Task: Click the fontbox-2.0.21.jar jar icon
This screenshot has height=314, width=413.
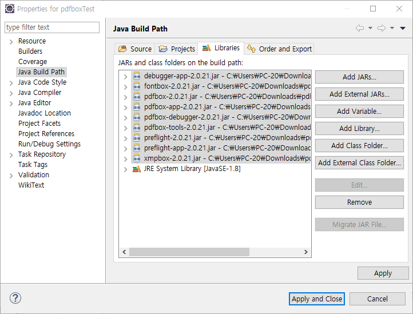Action: pos(137,86)
